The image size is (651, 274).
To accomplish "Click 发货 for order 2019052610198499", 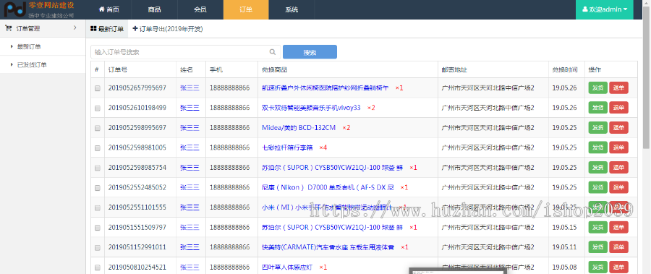I will point(598,108).
